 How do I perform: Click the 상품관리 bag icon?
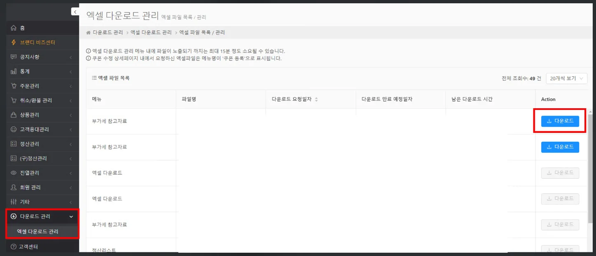click(x=14, y=115)
